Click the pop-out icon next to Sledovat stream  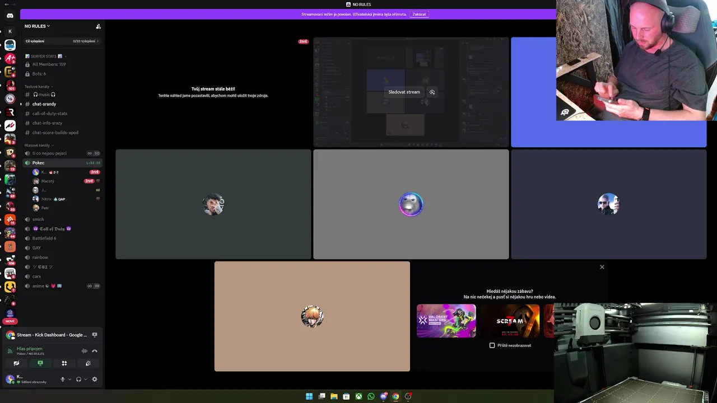(x=432, y=92)
